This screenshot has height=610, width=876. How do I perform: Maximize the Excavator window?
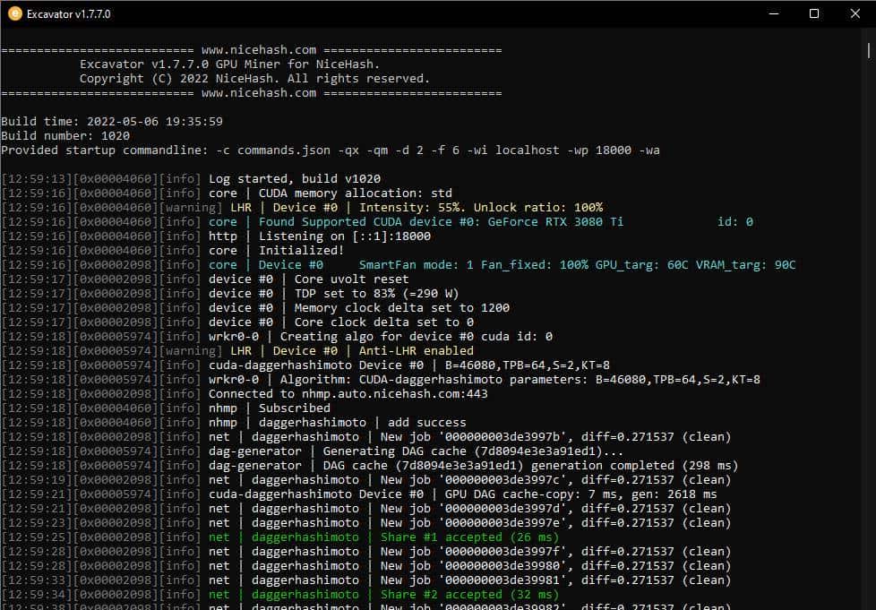814,14
